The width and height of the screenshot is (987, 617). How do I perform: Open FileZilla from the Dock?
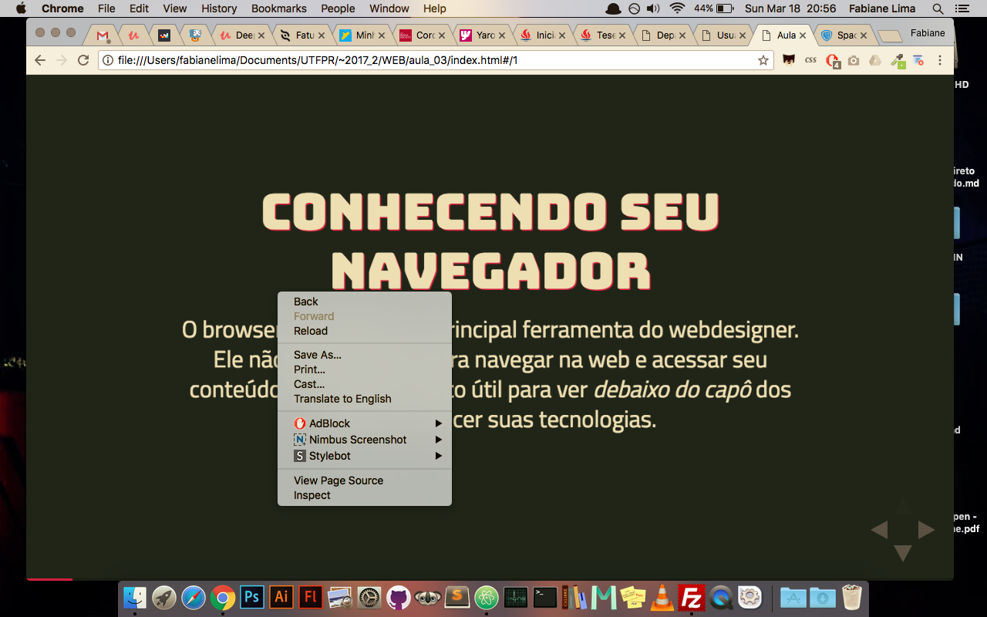coord(692,598)
